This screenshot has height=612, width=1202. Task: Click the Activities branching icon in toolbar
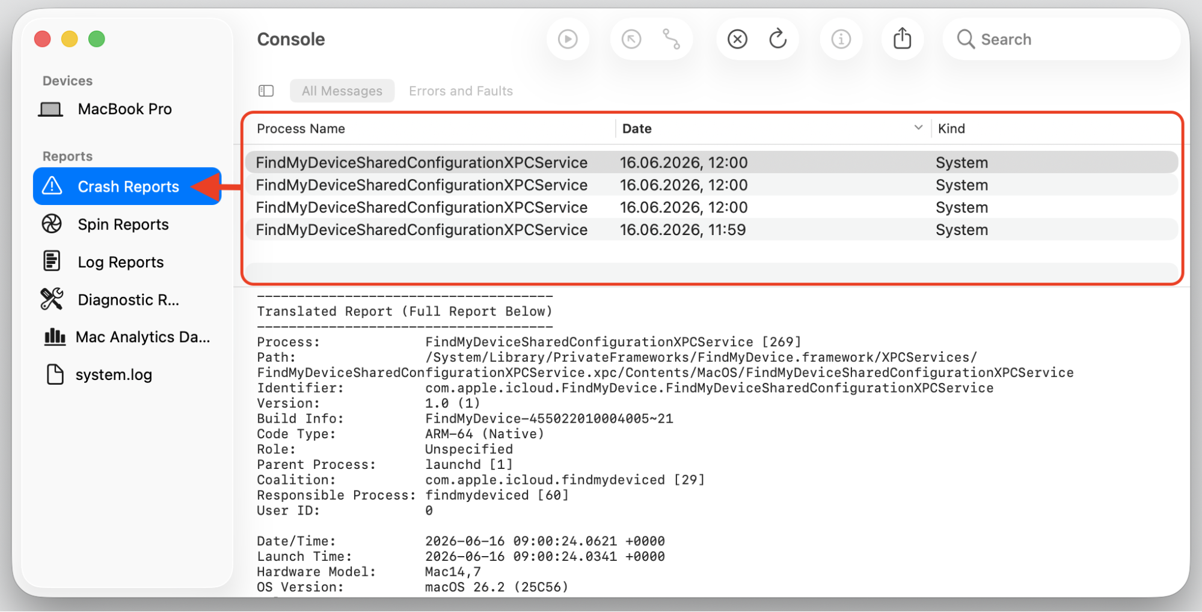(671, 39)
